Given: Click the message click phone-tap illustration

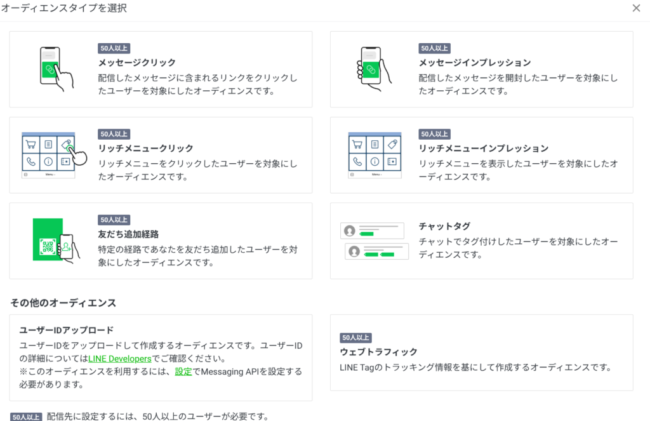Looking at the screenshot, I should coord(53,69).
